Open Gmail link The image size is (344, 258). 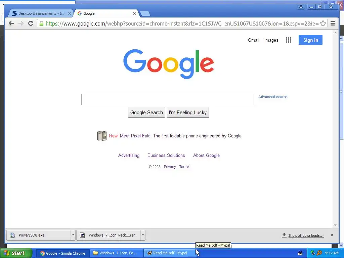(253, 40)
